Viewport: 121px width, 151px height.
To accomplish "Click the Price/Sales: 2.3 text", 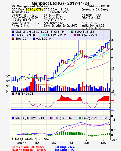I will tap(91, 17).
